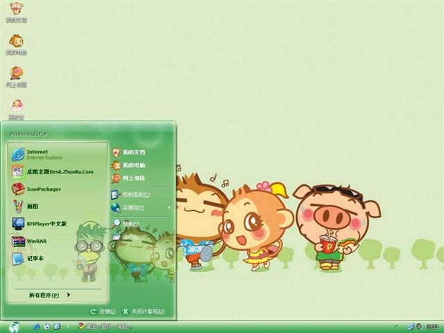The image size is (444, 333).
Task: Click the Administrator user name header
Action: point(28,134)
